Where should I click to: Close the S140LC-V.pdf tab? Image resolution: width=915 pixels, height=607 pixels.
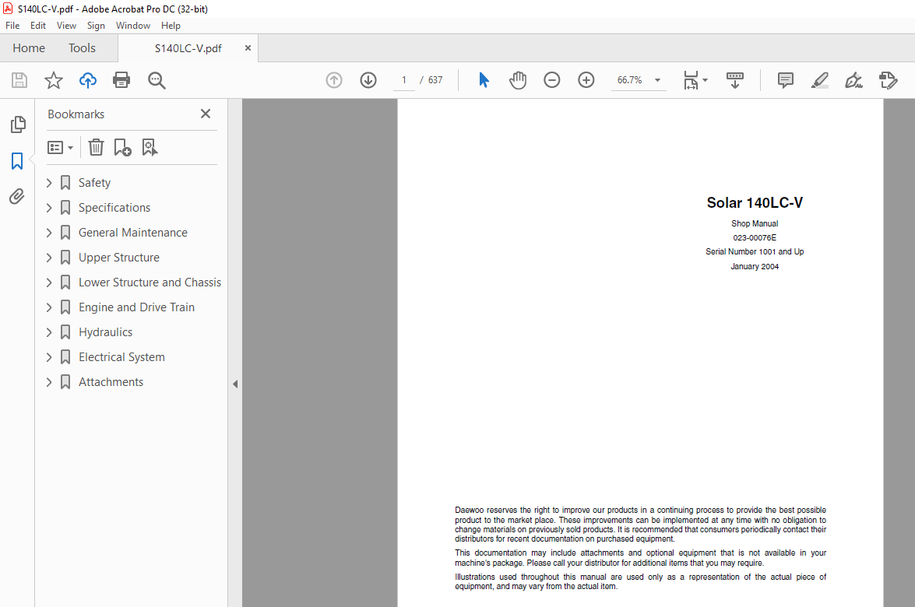tap(248, 48)
